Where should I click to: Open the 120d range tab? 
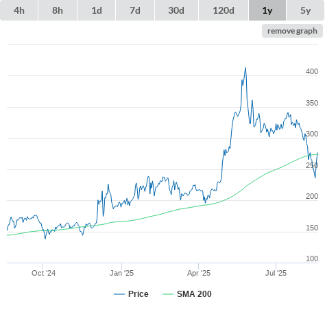[224, 10]
